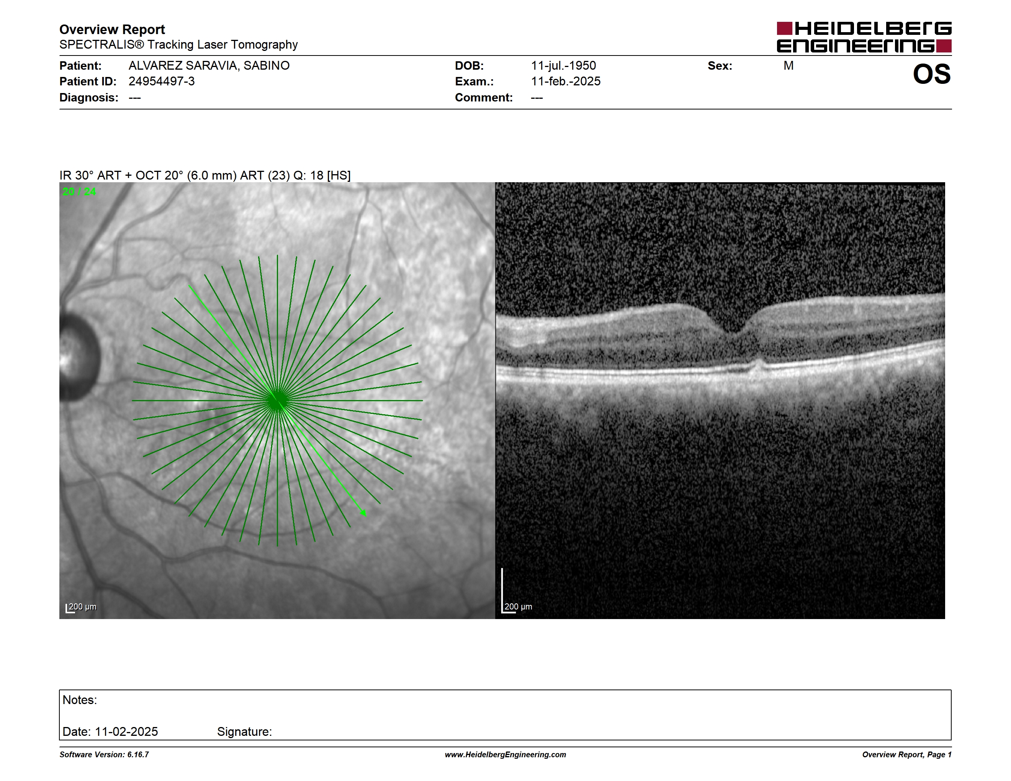This screenshot has width=1011, height=781.
Task: Click the 'OS' eye indicator
Action: [931, 74]
